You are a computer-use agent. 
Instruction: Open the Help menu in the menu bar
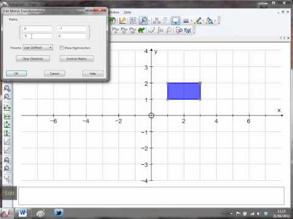coord(128,12)
